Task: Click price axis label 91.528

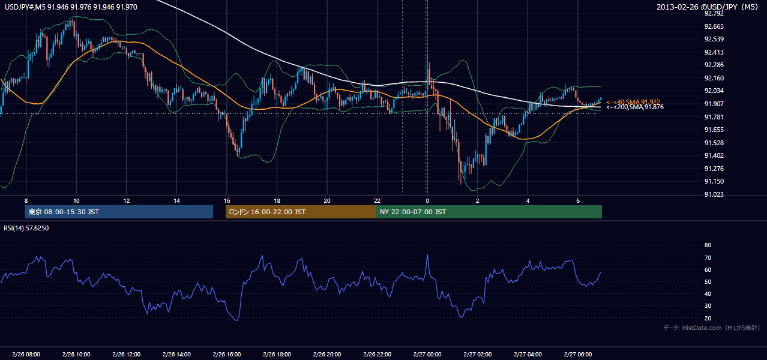Action: click(x=714, y=142)
